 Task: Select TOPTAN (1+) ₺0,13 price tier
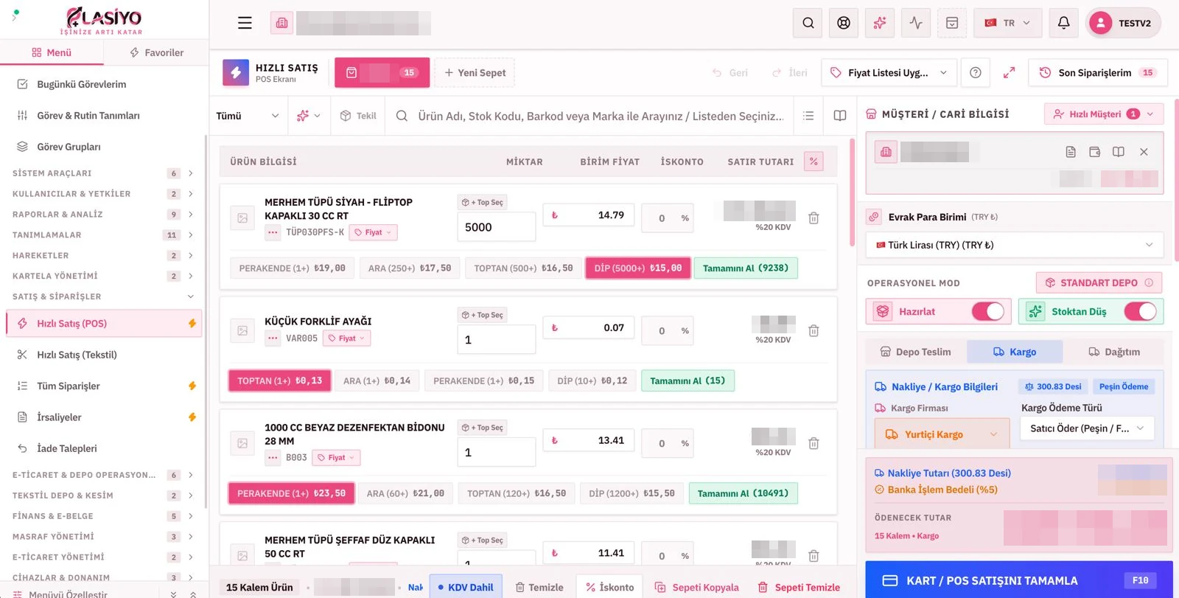[x=279, y=380]
